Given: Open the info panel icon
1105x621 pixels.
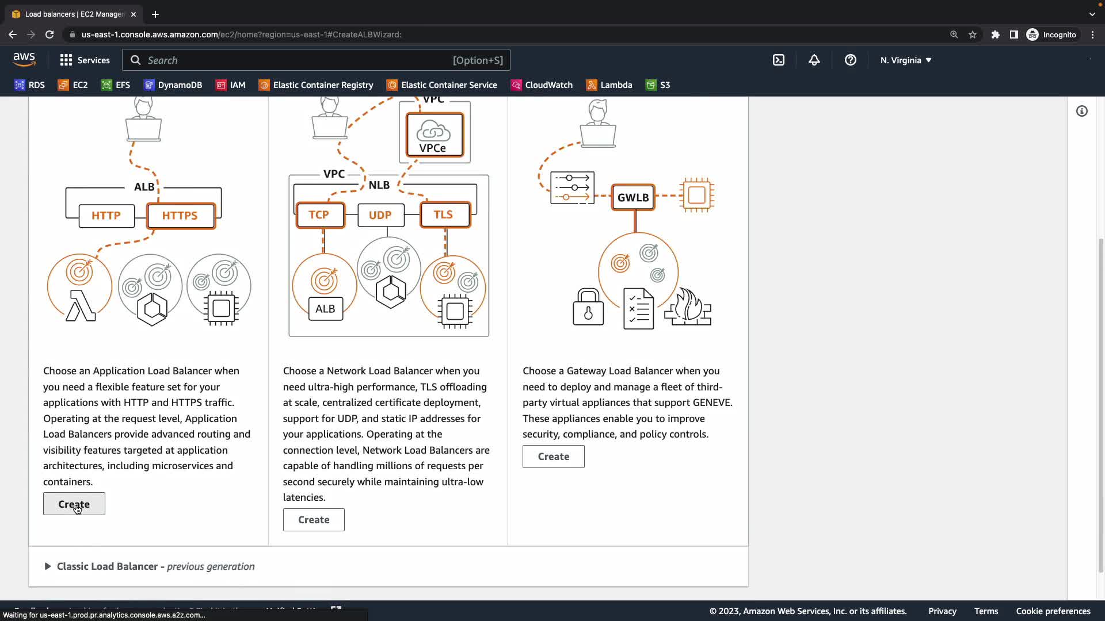Looking at the screenshot, I should click(x=1081, y=111).
